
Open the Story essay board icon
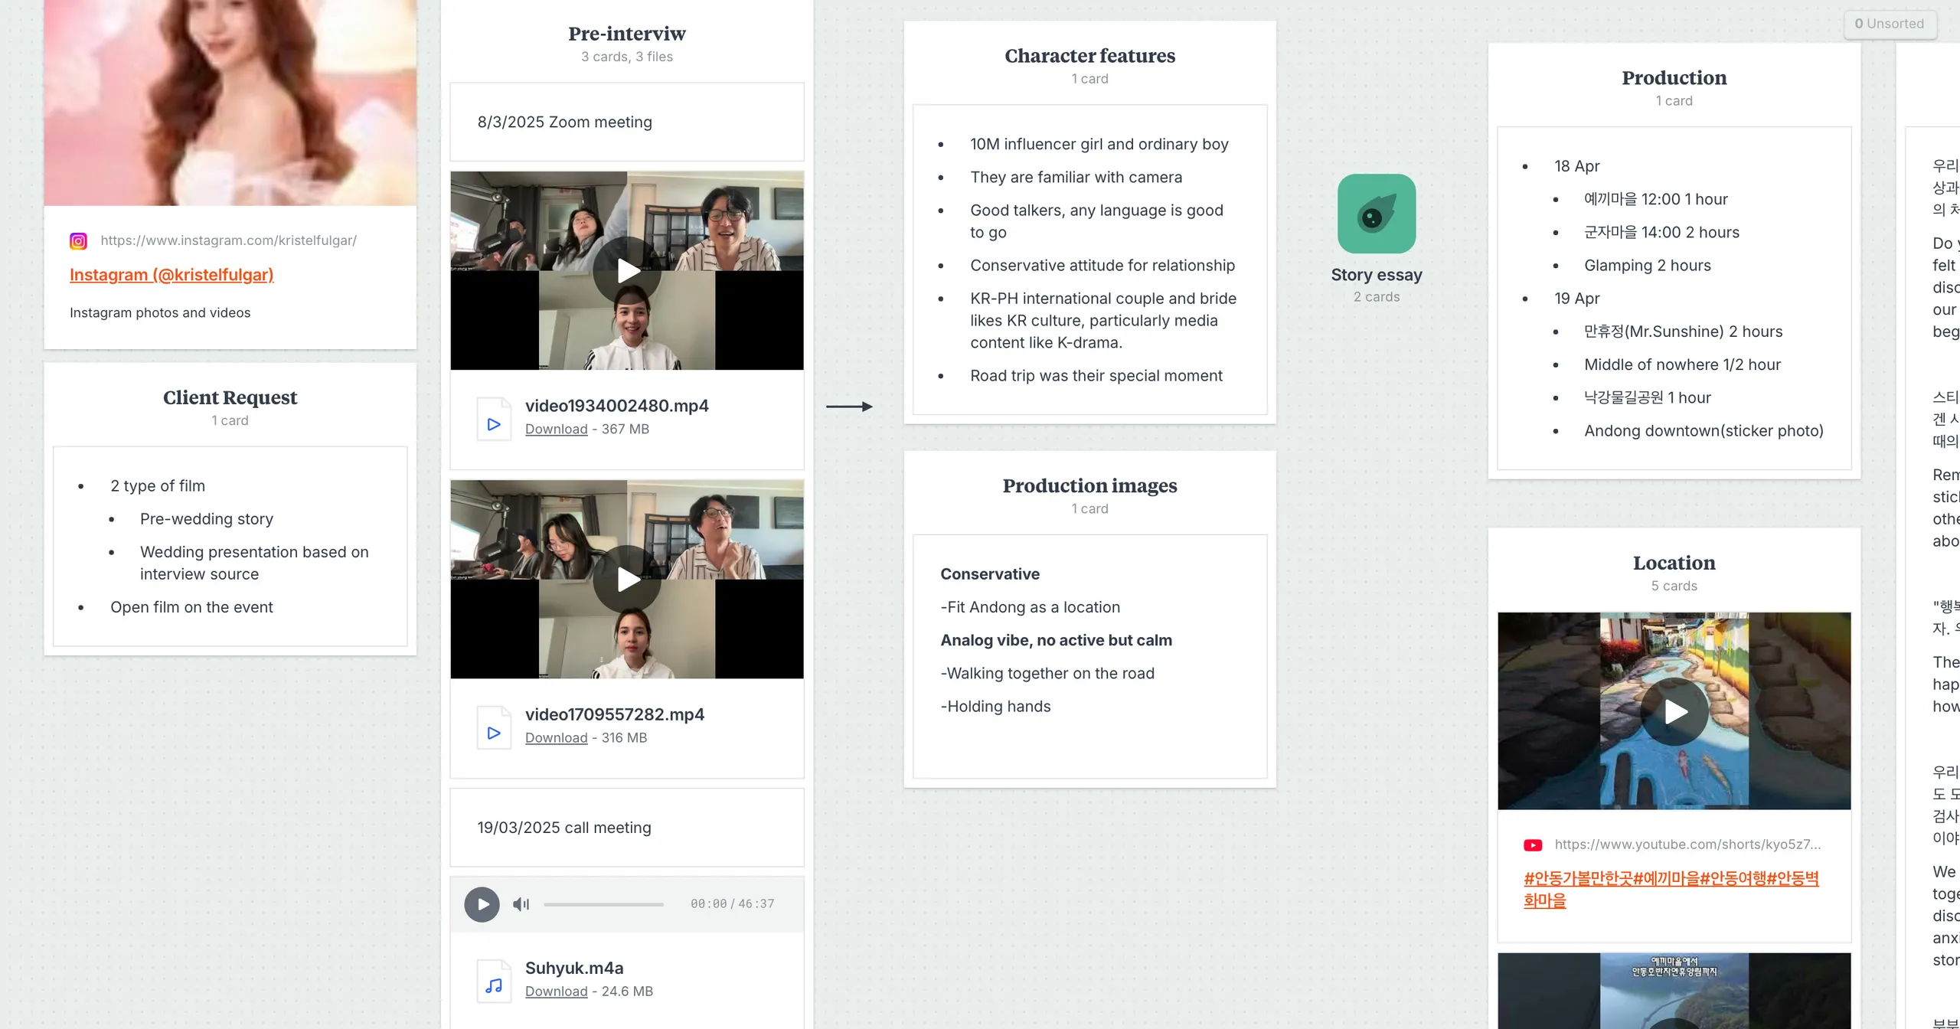[x=1376, y=214]
